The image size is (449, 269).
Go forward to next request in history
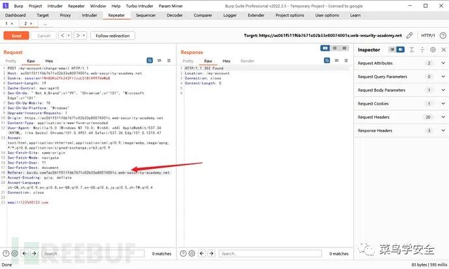coord(77,36)
